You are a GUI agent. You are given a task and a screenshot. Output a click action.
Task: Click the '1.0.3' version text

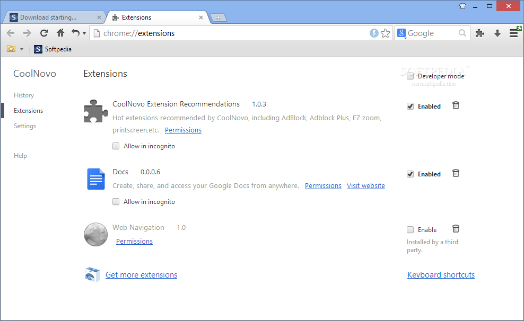click(x=259, y=104)
